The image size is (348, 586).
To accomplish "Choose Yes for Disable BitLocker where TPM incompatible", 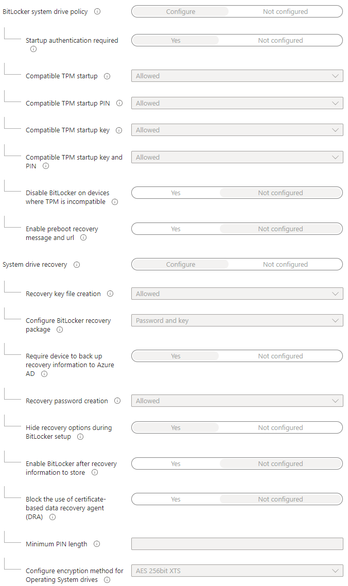I will click(x=176, y=193).
